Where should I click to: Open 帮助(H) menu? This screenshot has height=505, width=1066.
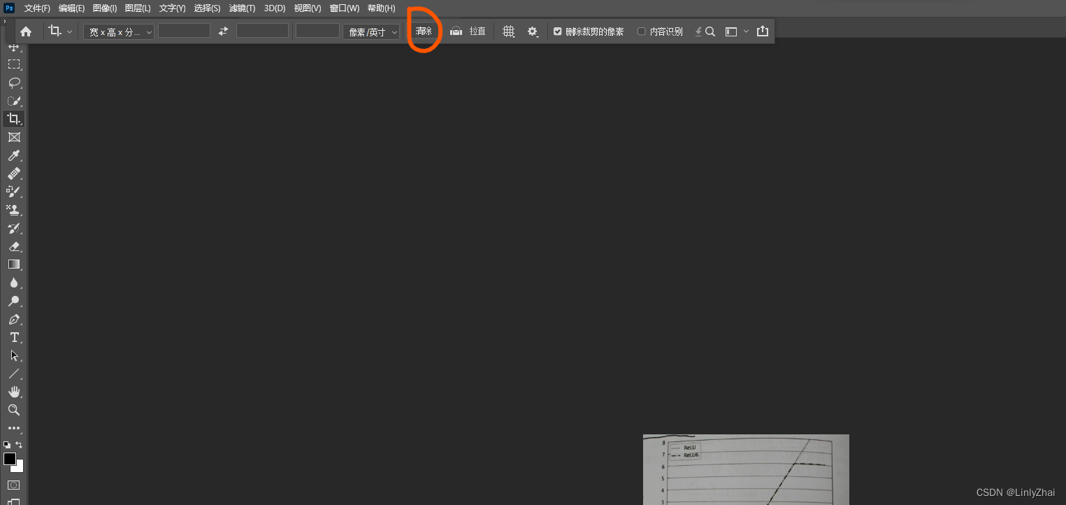pos(381,8)
